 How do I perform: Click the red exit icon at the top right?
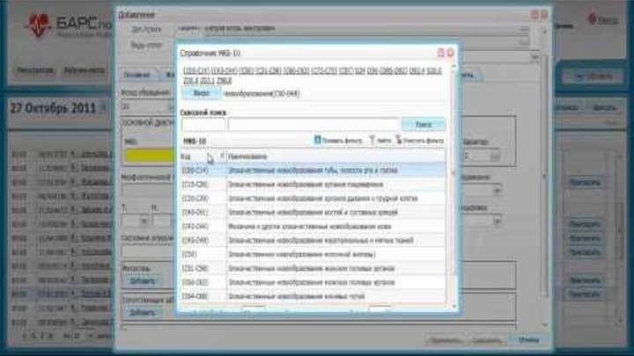(x=593, y=19)
